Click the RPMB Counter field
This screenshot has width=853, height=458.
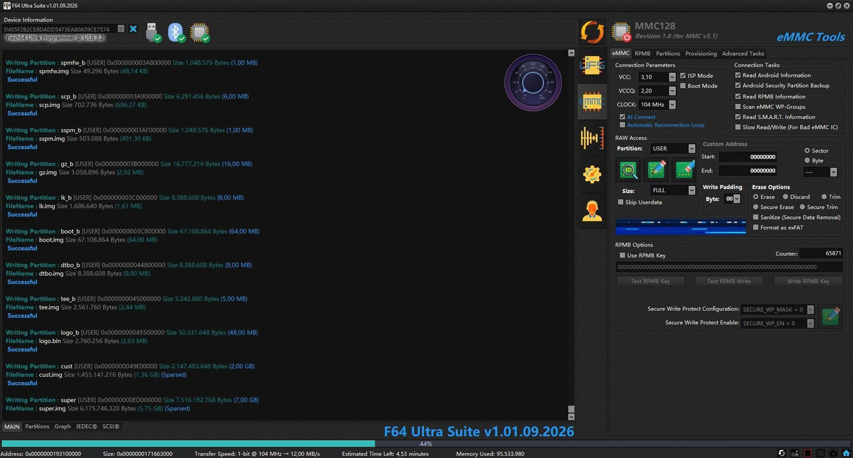tap(821, 254)
